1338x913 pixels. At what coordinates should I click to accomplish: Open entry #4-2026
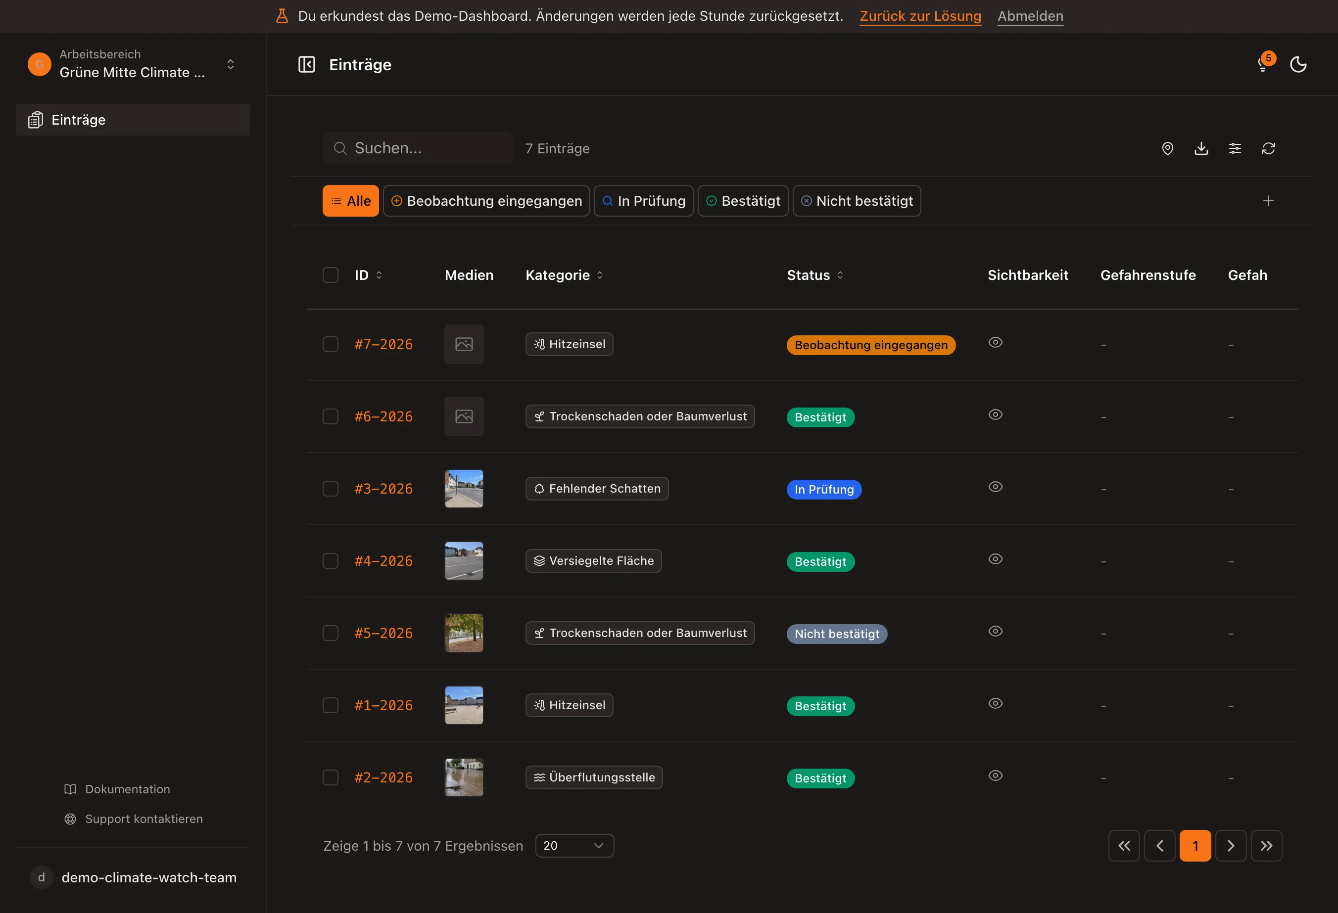click(383, 561)
